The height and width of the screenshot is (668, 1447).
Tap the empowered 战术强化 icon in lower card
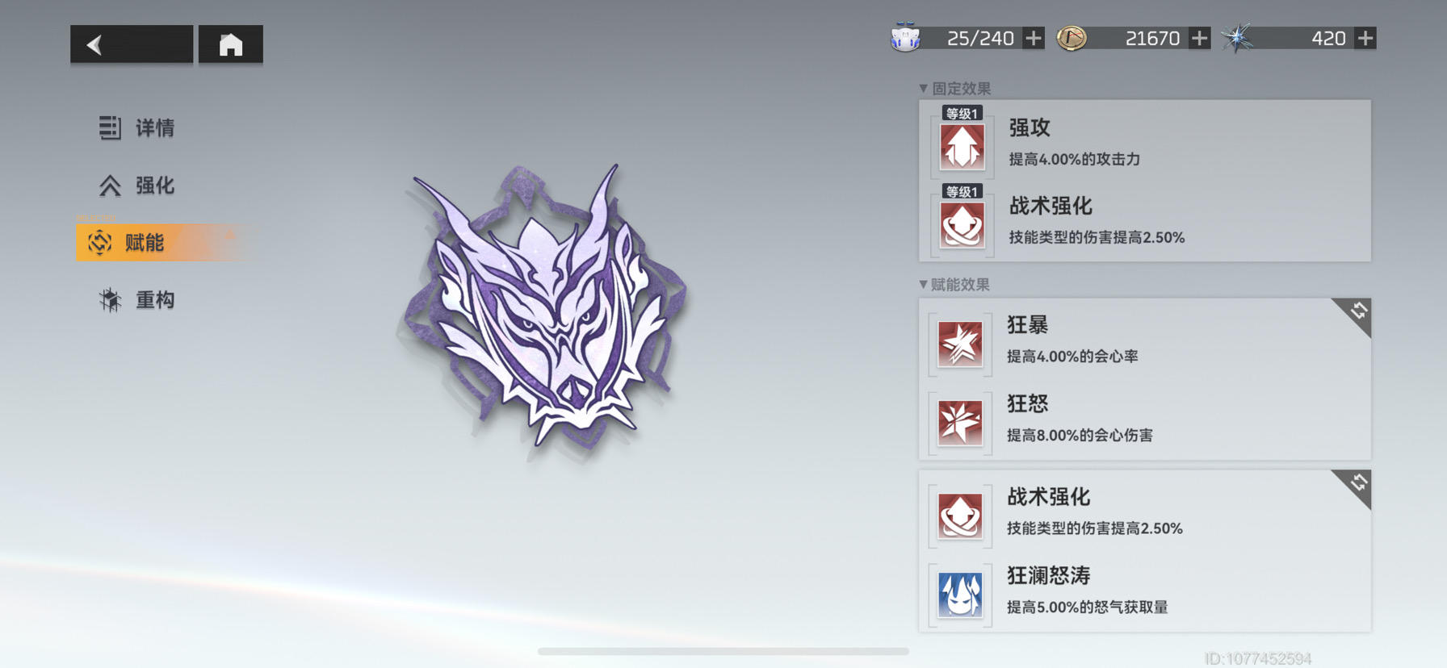(960, 516)
